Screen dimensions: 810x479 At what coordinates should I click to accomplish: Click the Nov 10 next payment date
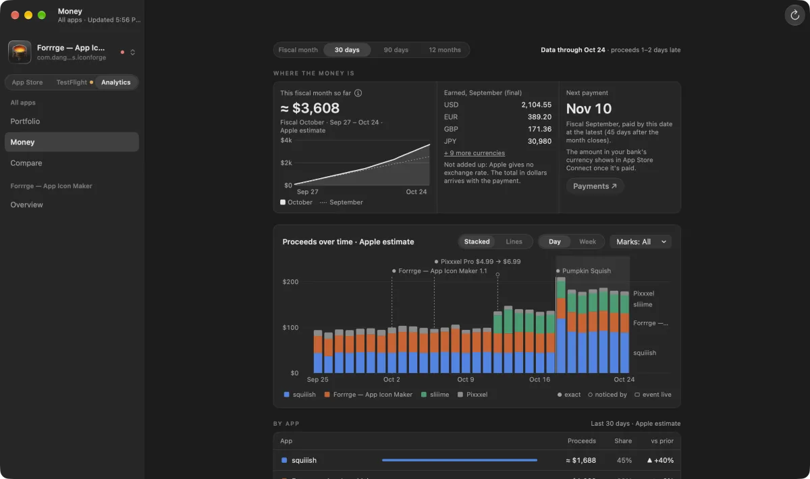[x=589, y=109]
